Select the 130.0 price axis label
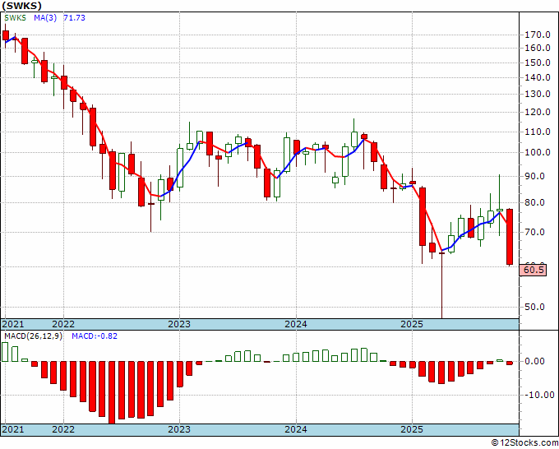 (538, 94)
